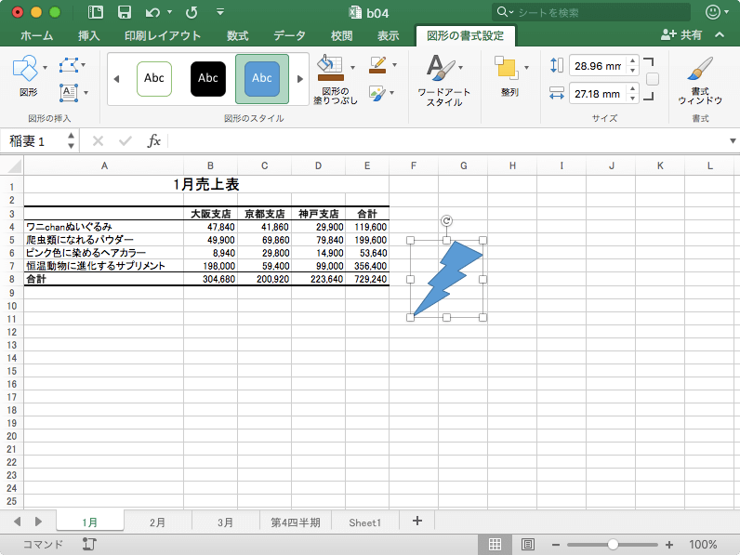Open the undo history dropdown arrow
Screen dimensions: 740x555
click(x=169, y=12)
